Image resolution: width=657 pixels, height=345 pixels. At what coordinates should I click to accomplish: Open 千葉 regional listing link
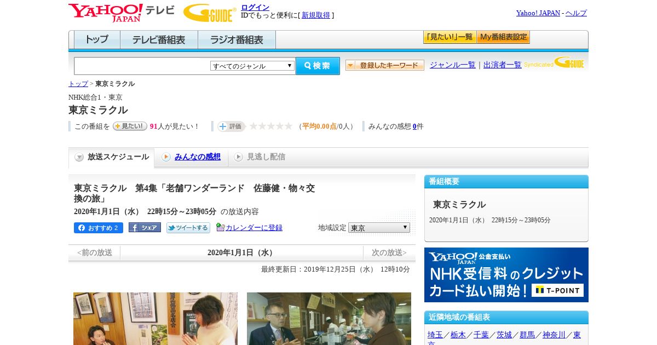click(481, 335)
